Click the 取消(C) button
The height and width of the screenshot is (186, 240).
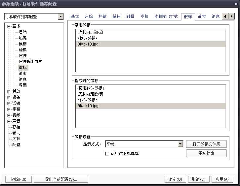[199, 179]
